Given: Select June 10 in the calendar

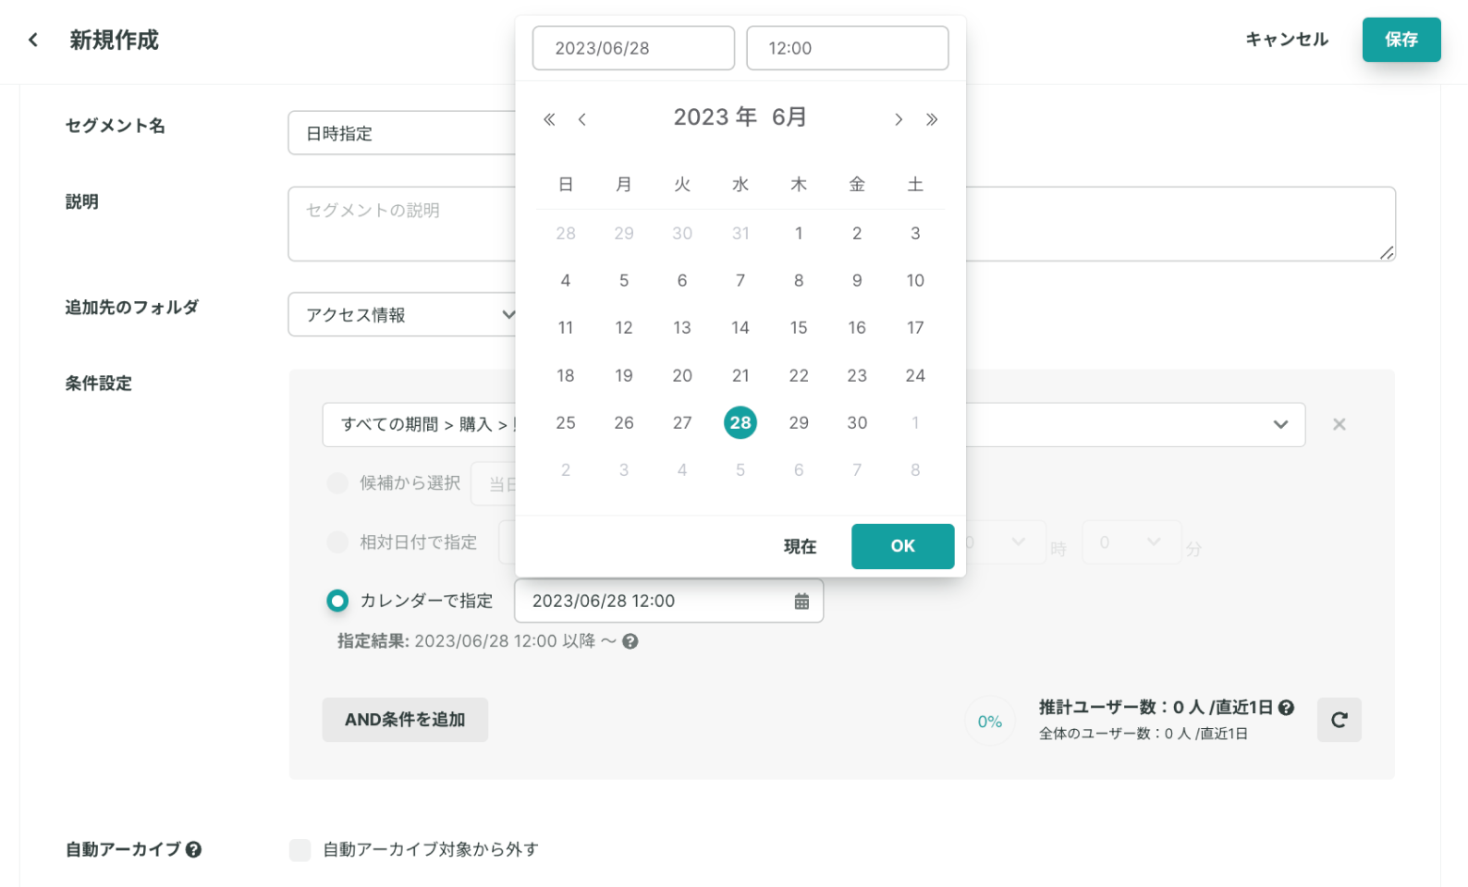Looking at the screenshot, I should point(915,281).
